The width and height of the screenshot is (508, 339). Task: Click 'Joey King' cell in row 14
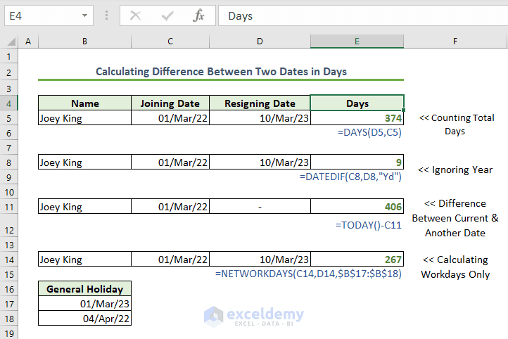pos(85,260)
